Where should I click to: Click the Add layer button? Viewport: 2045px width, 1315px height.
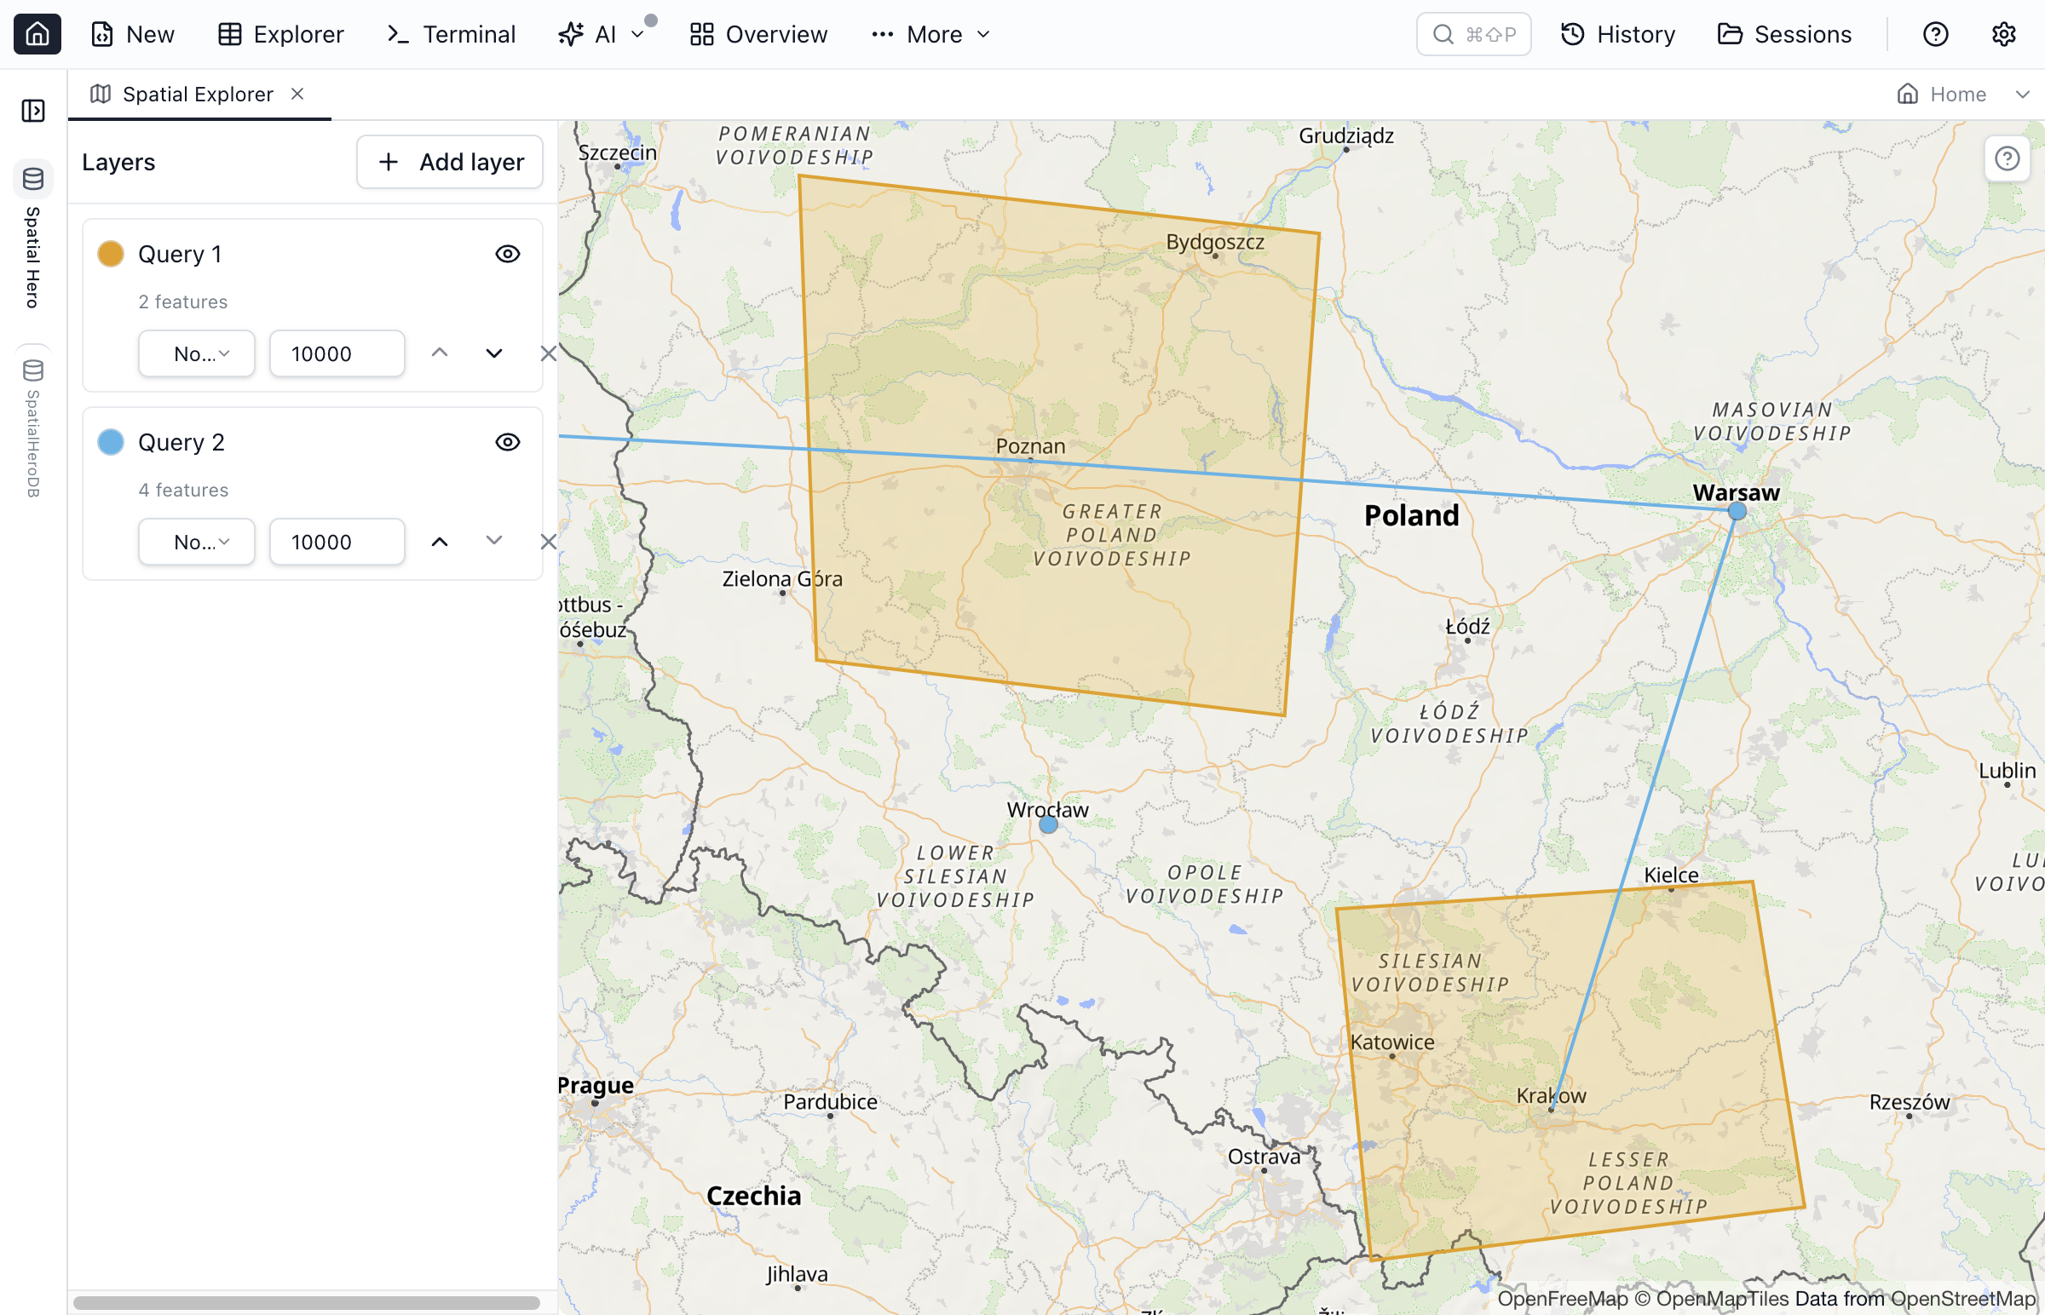pos(449,161)
